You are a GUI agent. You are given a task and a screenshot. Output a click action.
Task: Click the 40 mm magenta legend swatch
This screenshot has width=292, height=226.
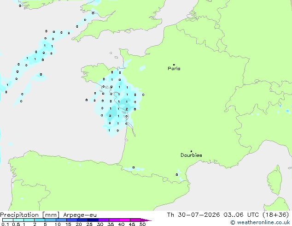[x=125, y=220]
